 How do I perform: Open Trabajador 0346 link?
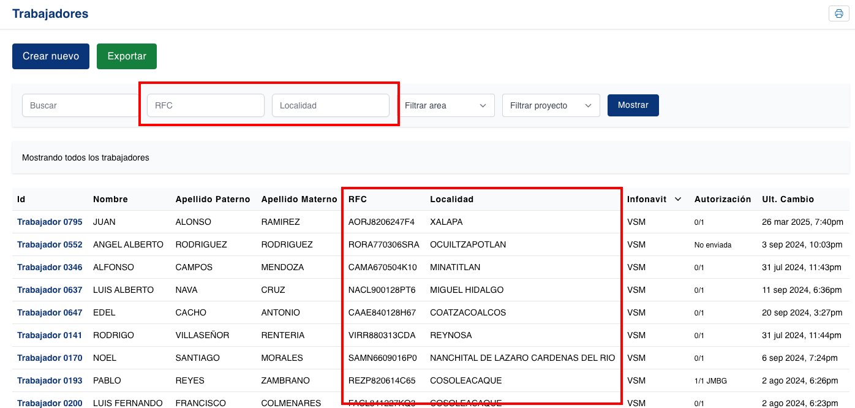[50, 267]
